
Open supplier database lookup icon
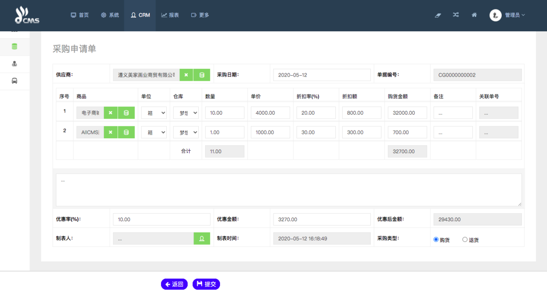click(x=202, y=75)
